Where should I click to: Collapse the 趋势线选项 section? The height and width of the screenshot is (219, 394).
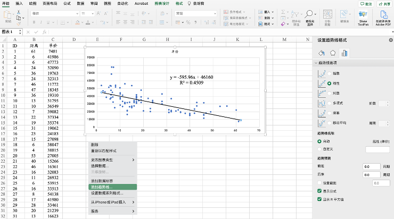(x=316, y=63)
